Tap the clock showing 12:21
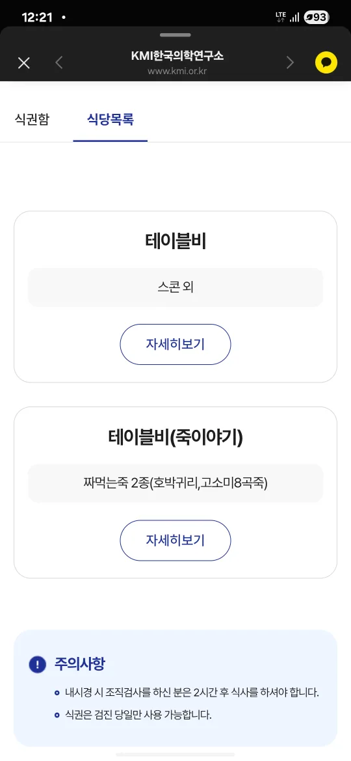351x761 pixels. 37,18
